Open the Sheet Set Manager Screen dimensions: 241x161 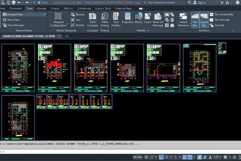click(x=158, y=20)
